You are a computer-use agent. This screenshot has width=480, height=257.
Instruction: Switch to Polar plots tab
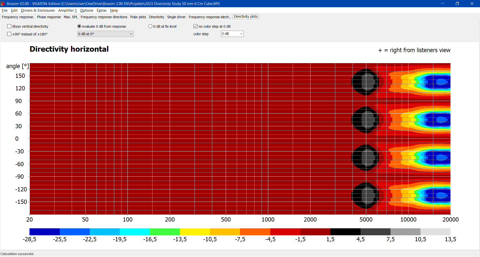pyautogui.click(x=138, y=17)
